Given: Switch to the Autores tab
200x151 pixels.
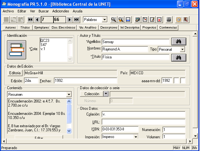Looking at the screenshot, I should [11, 28].
